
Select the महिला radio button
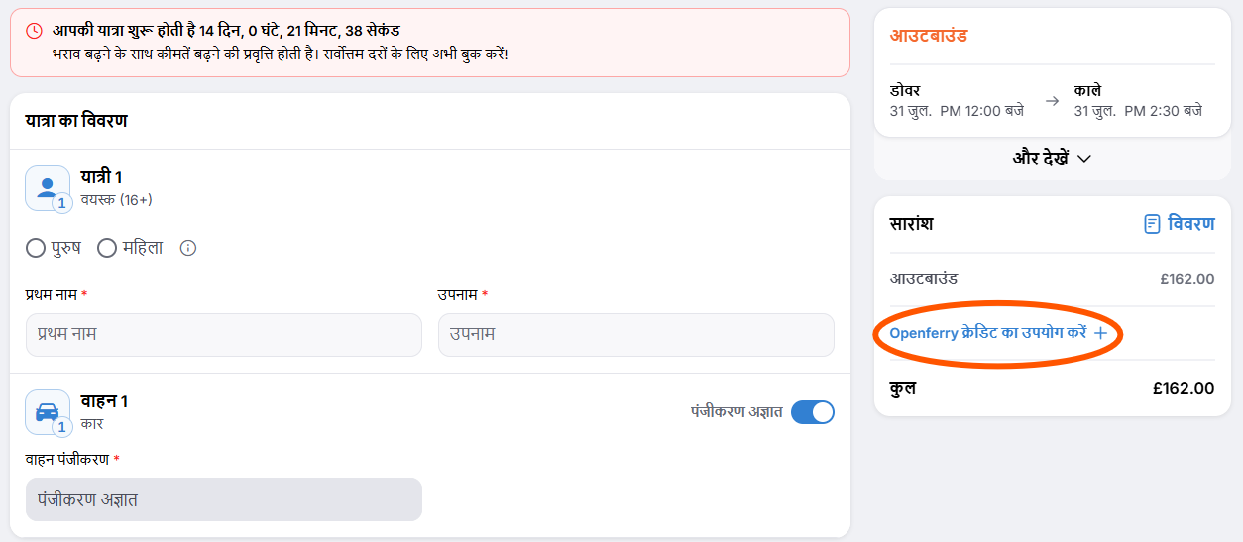coord(107,248)
